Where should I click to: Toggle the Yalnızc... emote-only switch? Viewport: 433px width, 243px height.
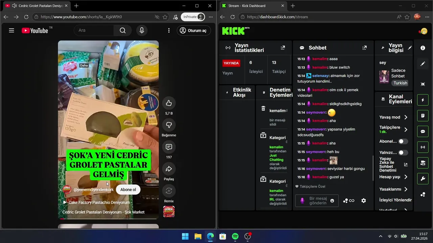[x=403, y=153]
